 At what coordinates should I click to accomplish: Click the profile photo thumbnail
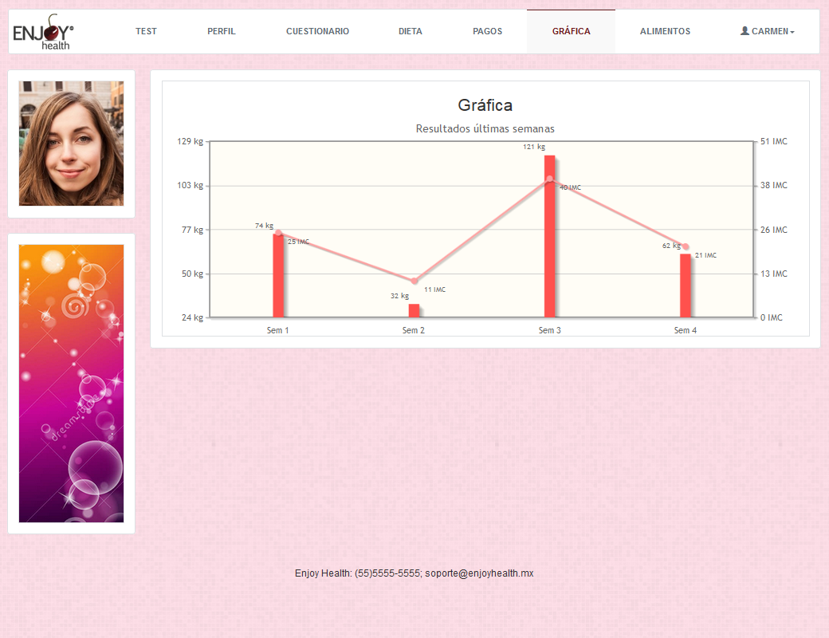[x=71, y=144]
